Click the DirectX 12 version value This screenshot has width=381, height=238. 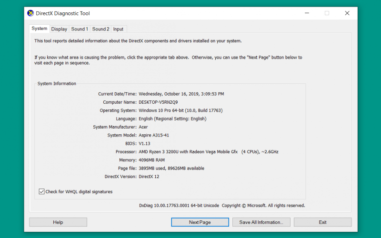point(149,177)
